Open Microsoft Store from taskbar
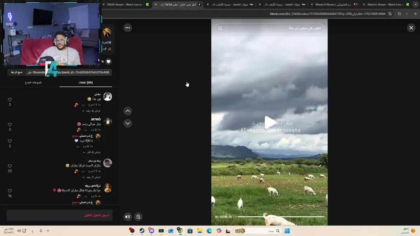Image resolution: width=420 pixels, height=236 pixels. coord(190,231)
